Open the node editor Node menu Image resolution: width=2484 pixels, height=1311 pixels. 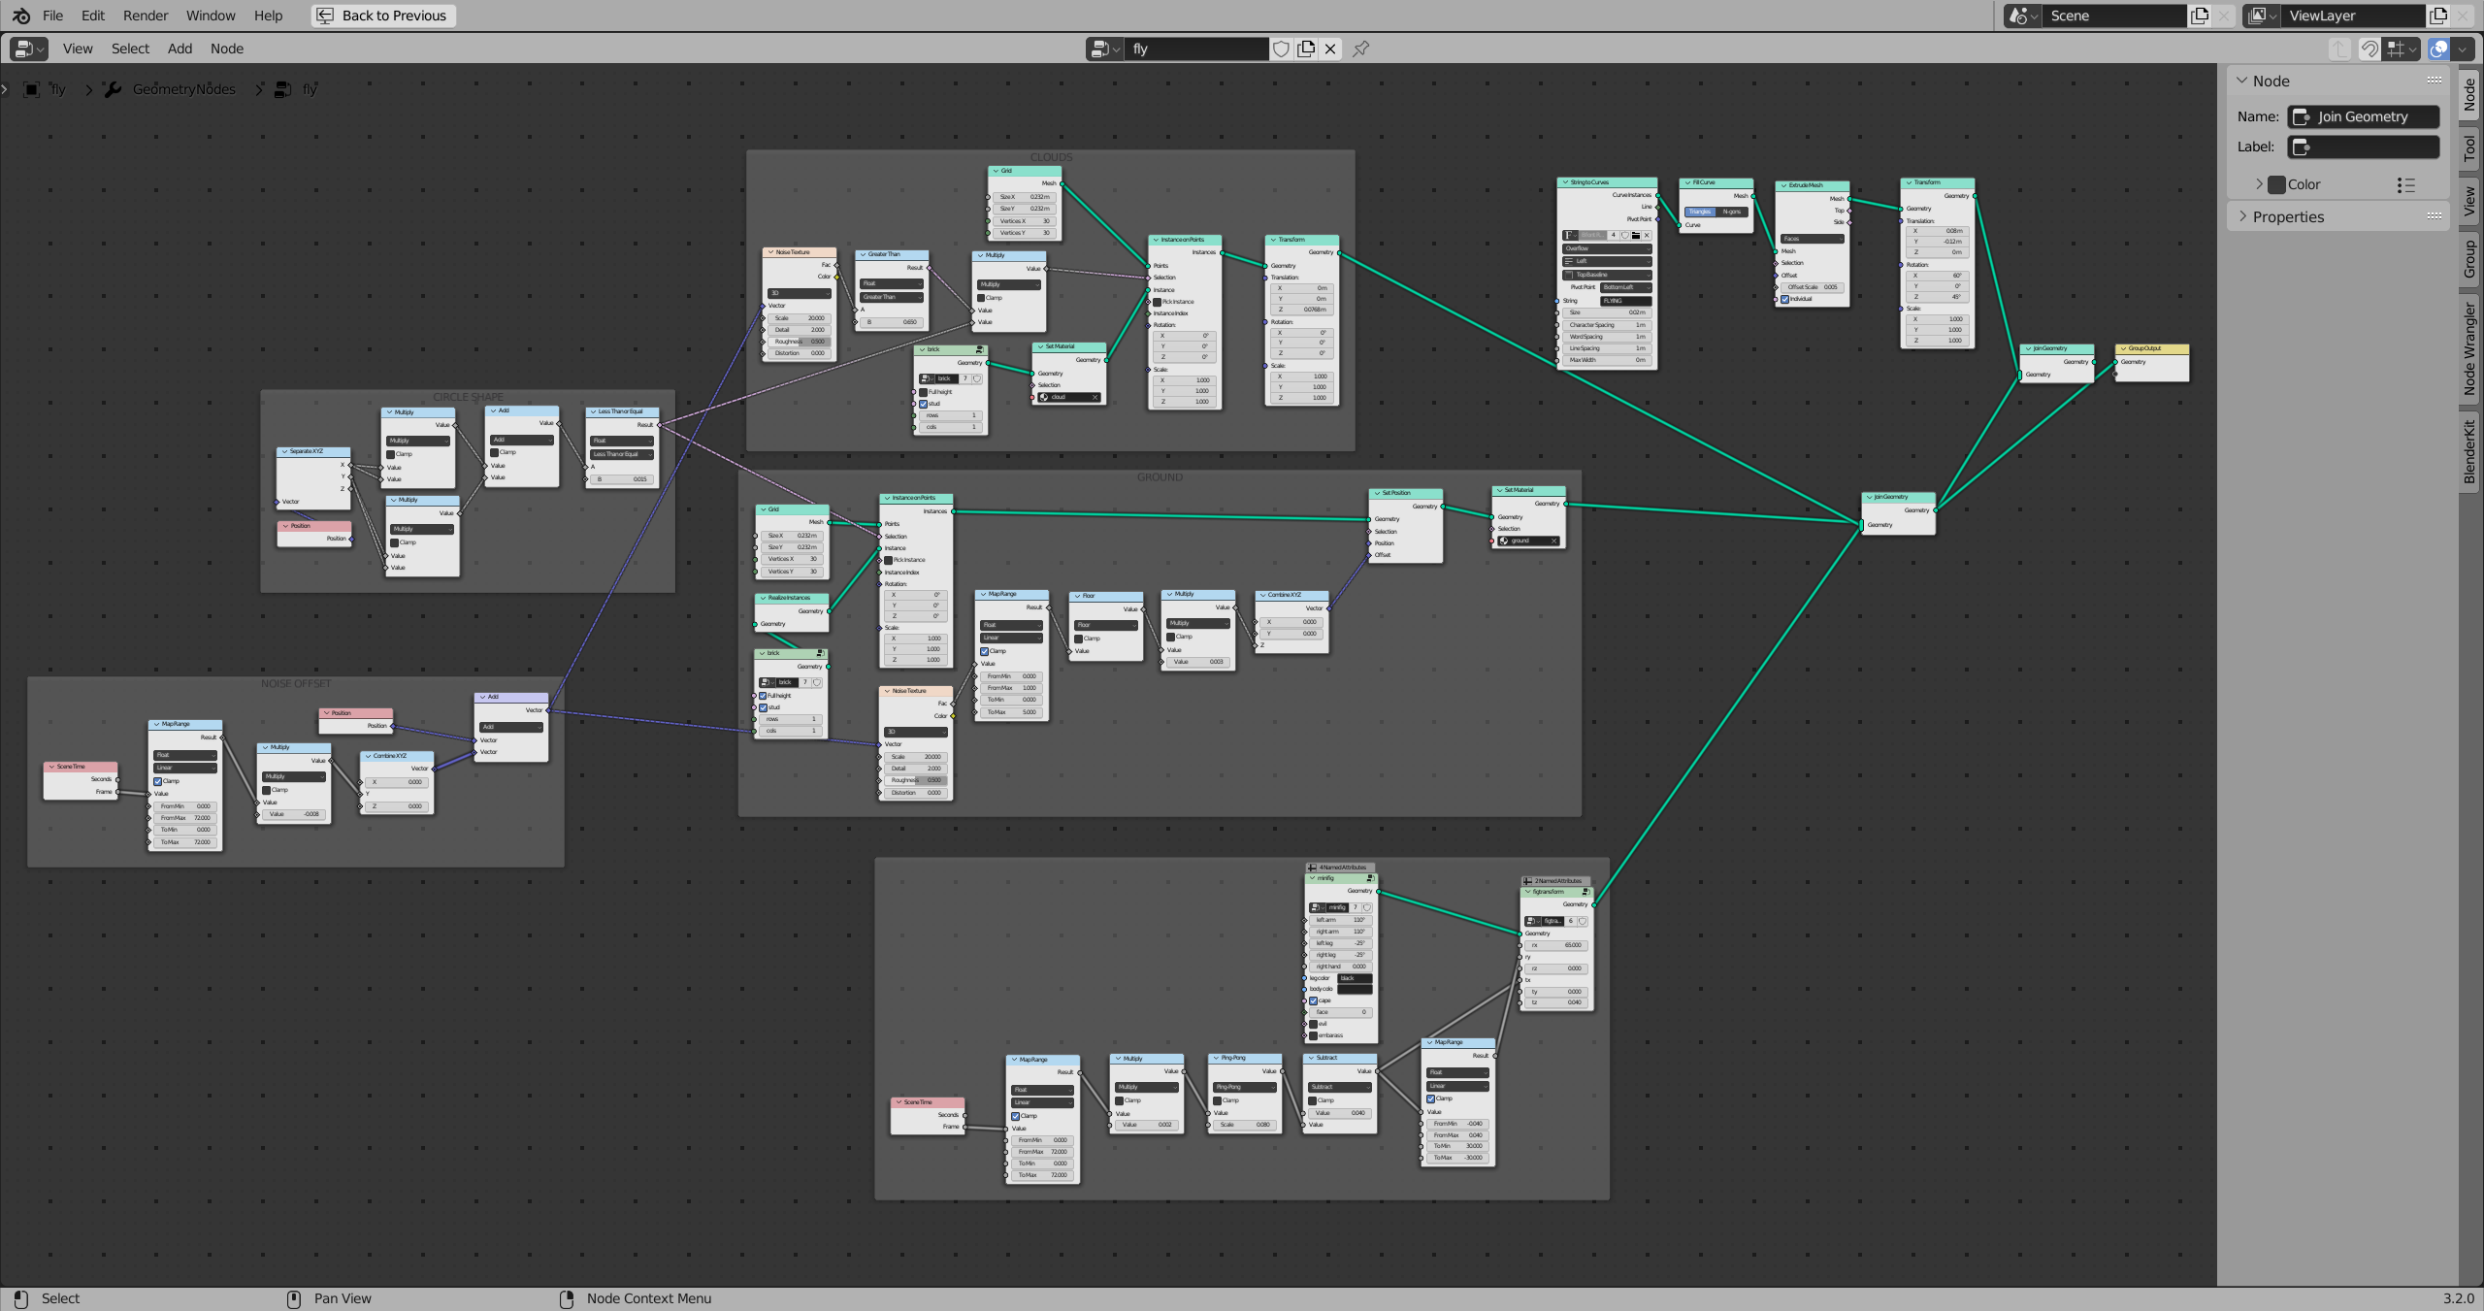(227, 49)
